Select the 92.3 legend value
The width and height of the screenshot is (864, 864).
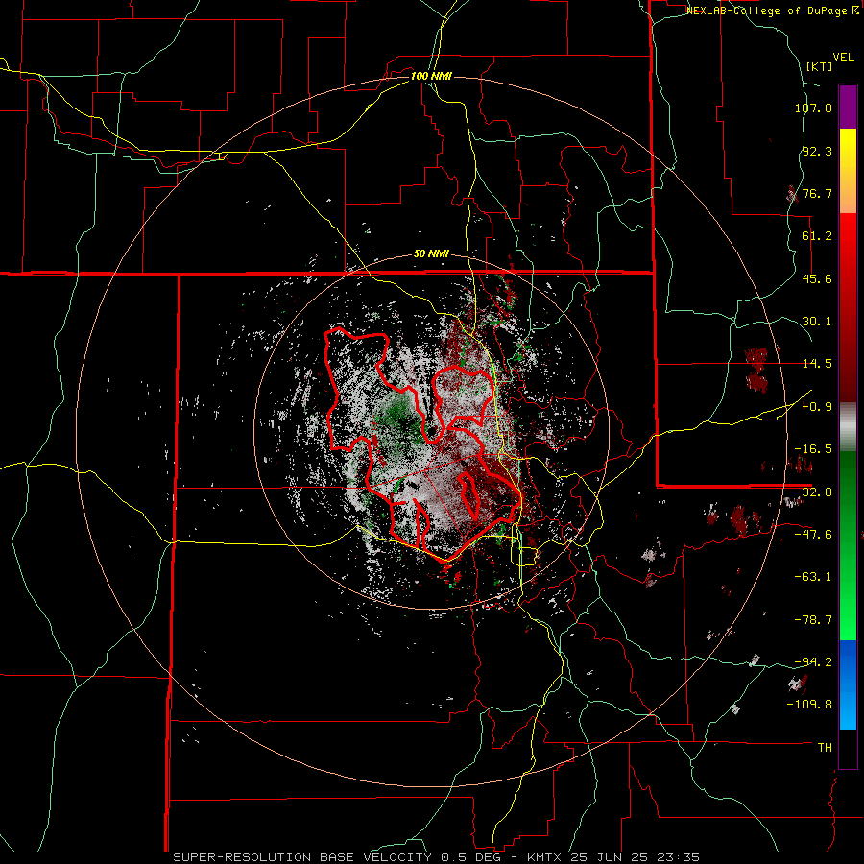pos(817,151)
